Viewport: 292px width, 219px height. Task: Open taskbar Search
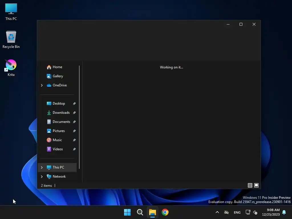tap(140, 212)
